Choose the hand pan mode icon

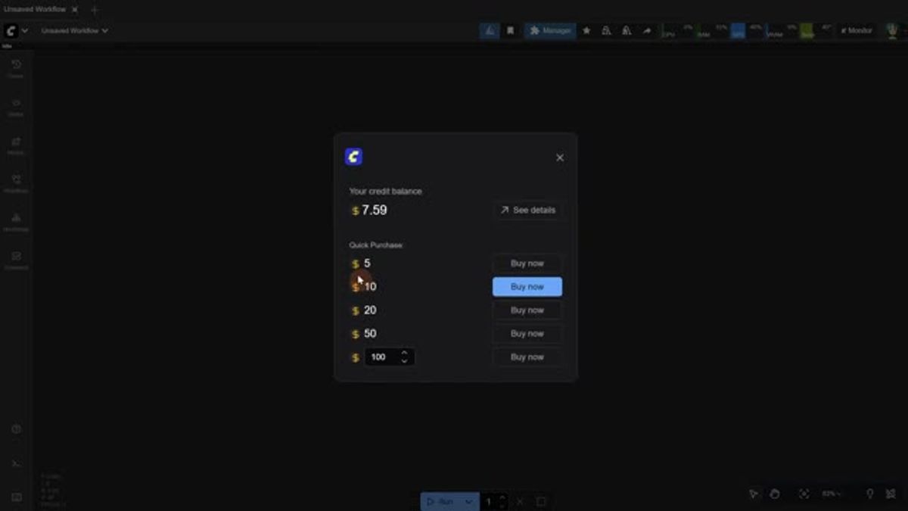pyautogui.click(x=776, y=494)
